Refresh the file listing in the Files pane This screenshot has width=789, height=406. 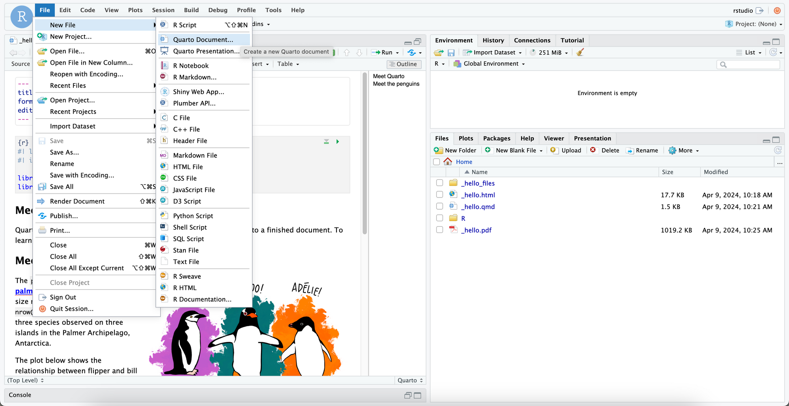[x=778, y=150]
